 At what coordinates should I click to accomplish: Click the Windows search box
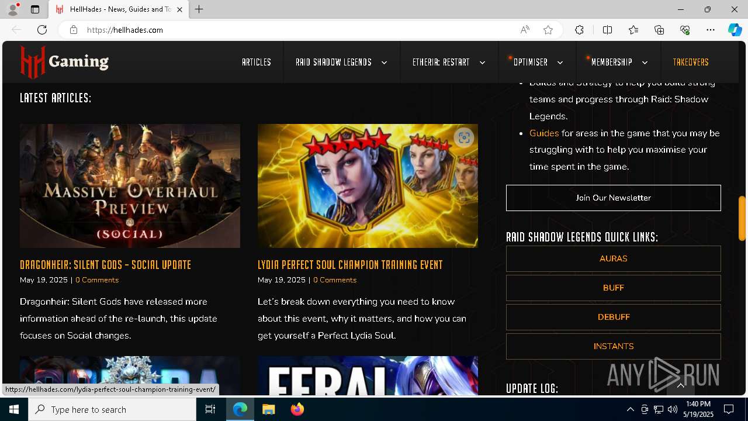[x=112, y=409]
